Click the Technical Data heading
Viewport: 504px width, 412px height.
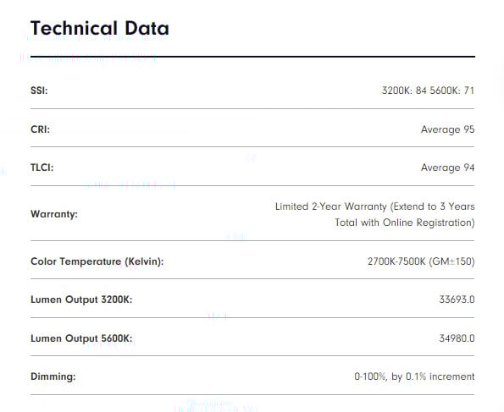100,28
